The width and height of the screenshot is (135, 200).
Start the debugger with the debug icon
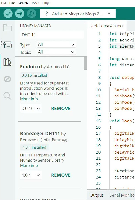pyautogui.click(x=32, y=13)
